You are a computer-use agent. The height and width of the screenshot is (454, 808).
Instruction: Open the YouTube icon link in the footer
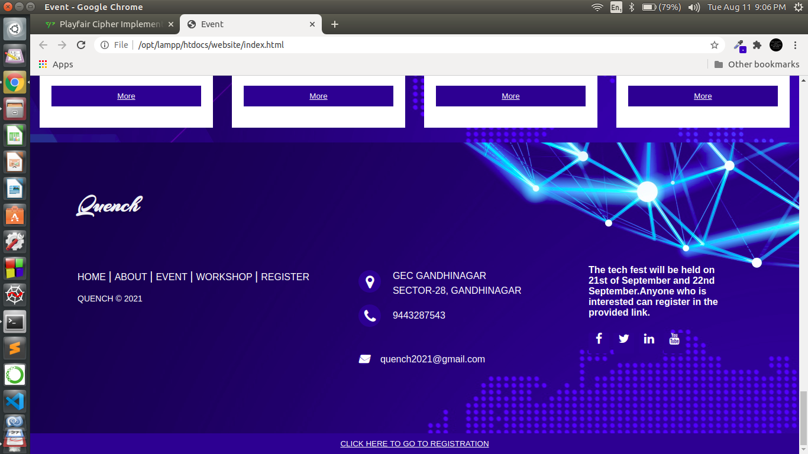[x=674, y=339]
